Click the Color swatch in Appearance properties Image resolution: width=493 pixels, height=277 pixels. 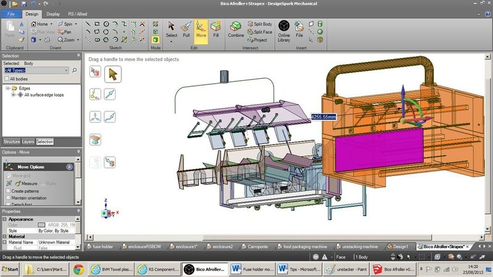(42, 225)
